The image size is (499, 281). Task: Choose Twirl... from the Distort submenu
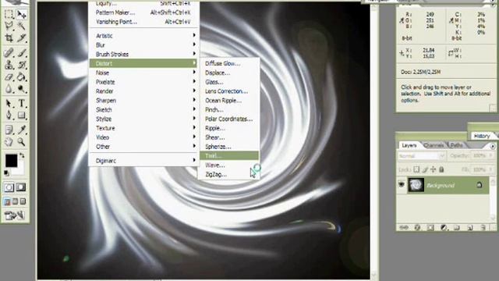(229, 156)
